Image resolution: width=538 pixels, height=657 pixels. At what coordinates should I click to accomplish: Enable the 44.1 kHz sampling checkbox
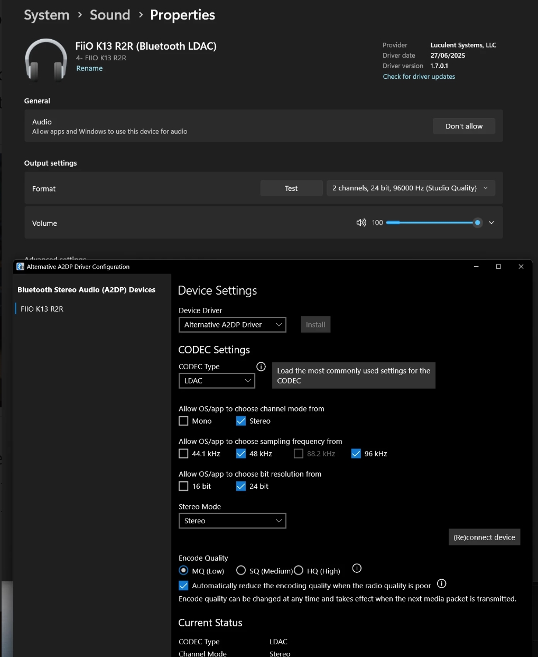(184, 454)
